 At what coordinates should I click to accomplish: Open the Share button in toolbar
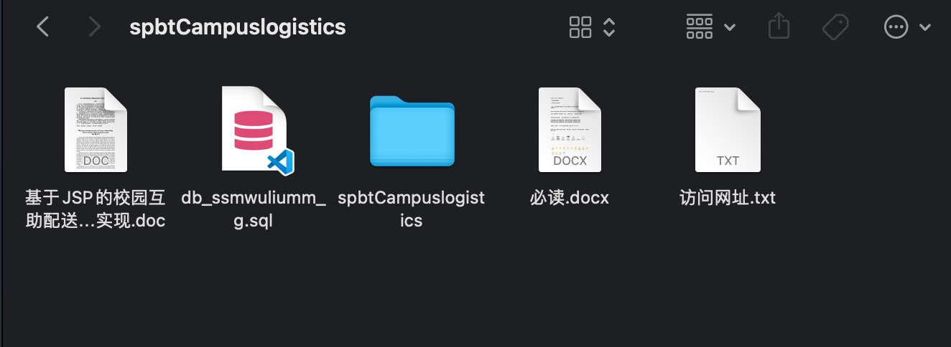pyautogui.click(x=779, y=27)
